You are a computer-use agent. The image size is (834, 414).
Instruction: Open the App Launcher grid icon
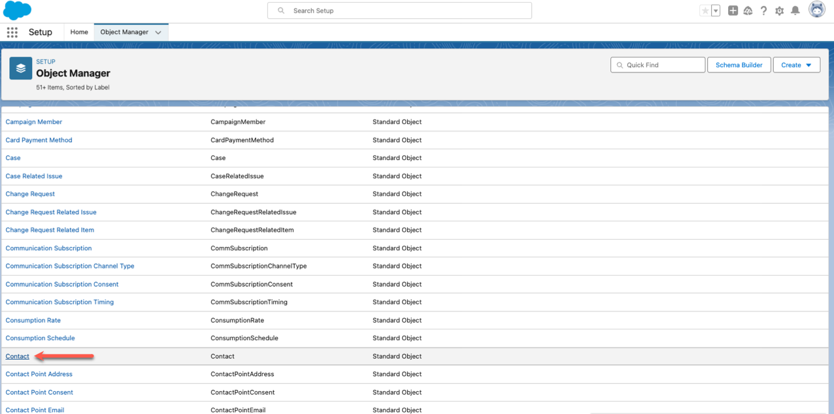pos(12,33)
